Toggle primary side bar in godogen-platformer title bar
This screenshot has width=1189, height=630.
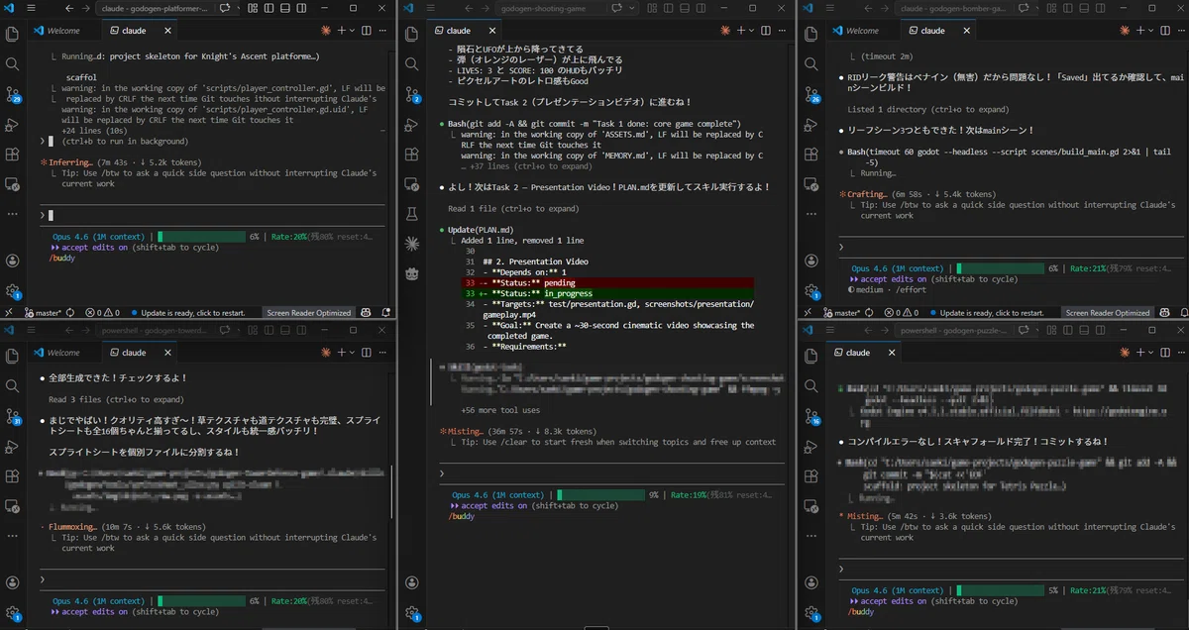[x=268, y=8]
